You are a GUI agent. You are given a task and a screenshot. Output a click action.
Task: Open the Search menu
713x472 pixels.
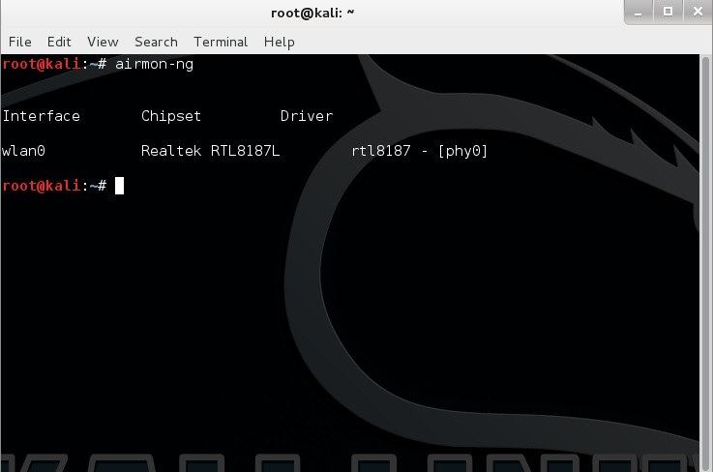[x=156, y=42]
